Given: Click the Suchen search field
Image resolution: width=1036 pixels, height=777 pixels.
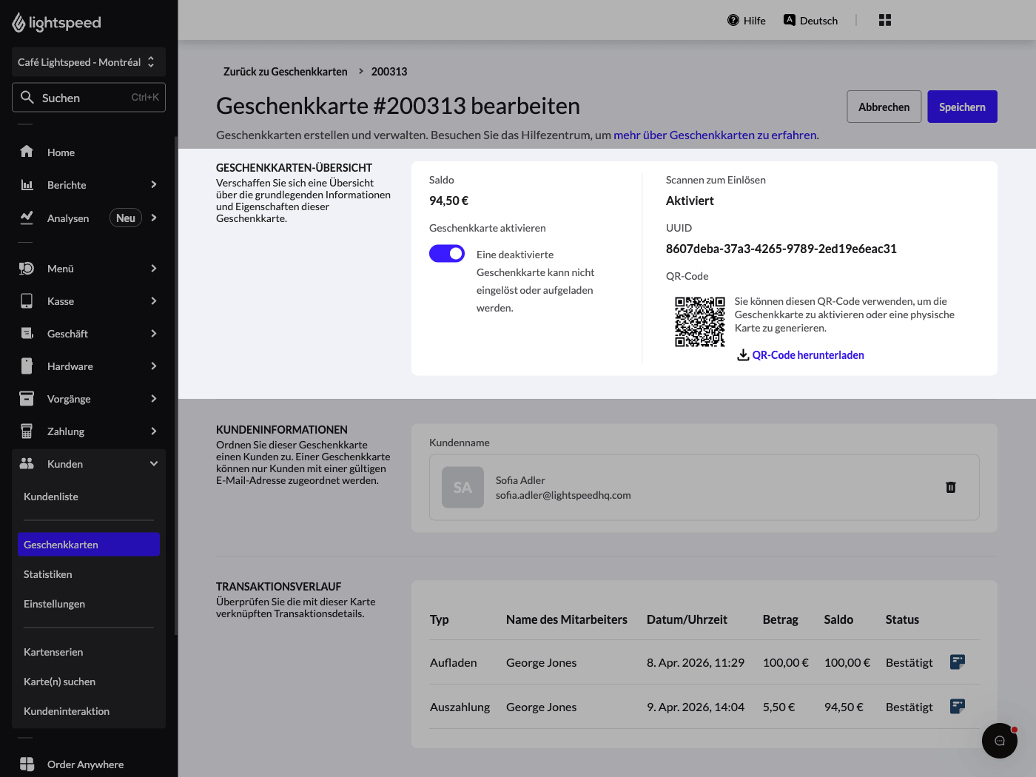Looking at the screenshot, I should point(89,98).
